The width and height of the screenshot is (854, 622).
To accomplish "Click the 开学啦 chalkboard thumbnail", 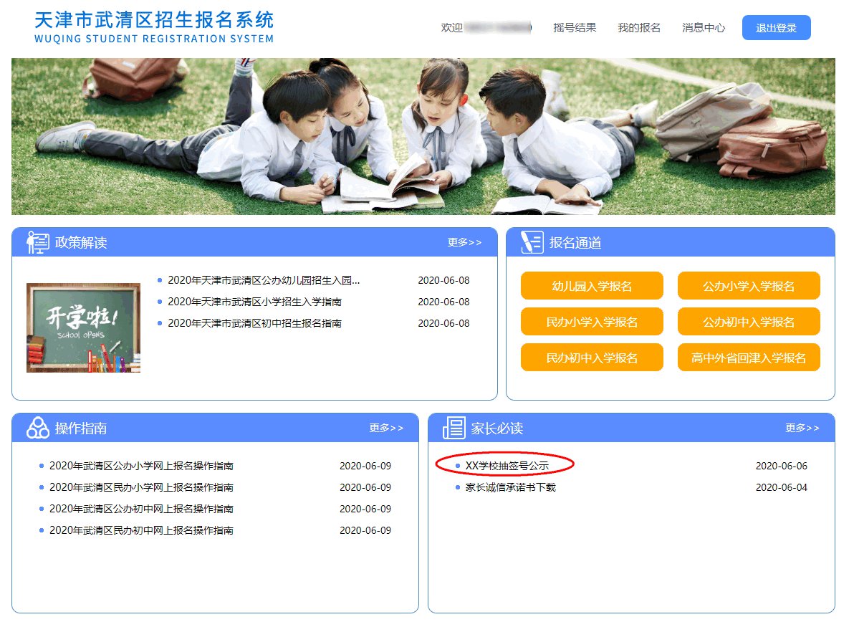I will [83, 327].
